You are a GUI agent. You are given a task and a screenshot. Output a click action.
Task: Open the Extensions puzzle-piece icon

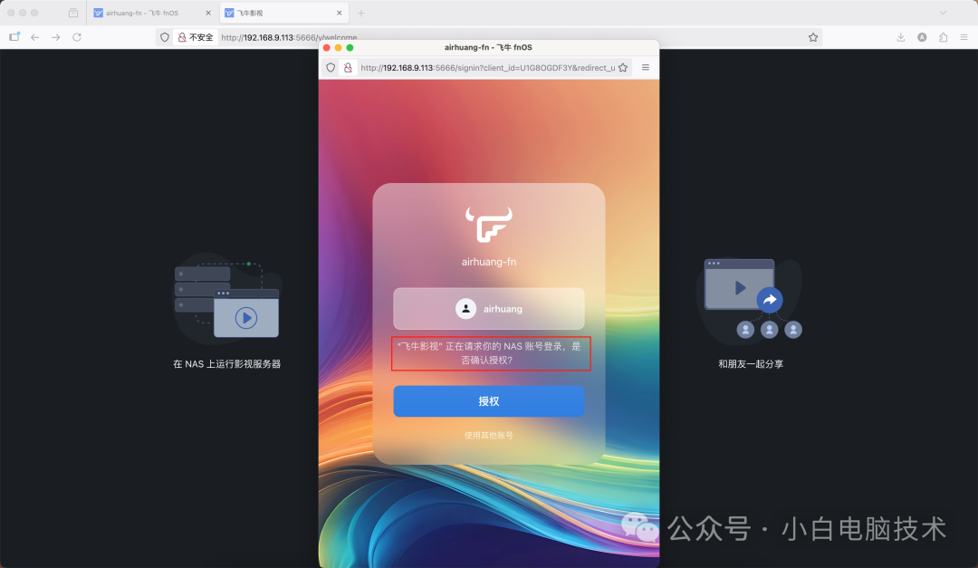tap(944, 37)
